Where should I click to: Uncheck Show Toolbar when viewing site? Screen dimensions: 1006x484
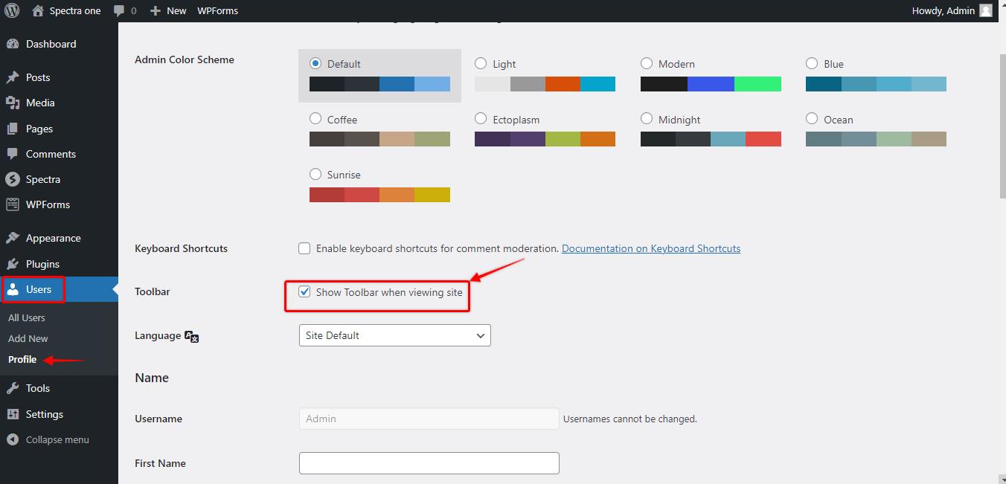coord(304,292)
